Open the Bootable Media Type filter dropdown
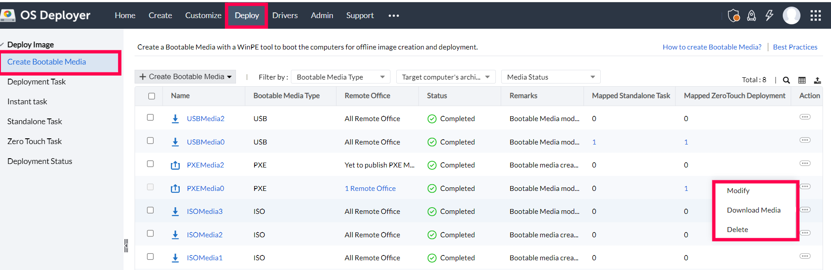This screenshot has height=270, width=831. click(340, 77)
